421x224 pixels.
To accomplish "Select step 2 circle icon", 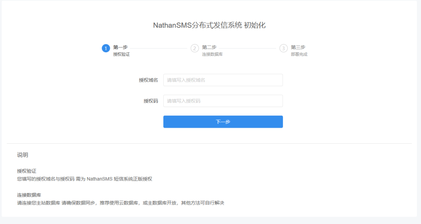I will pyautogui.click(x=194, y=49).
